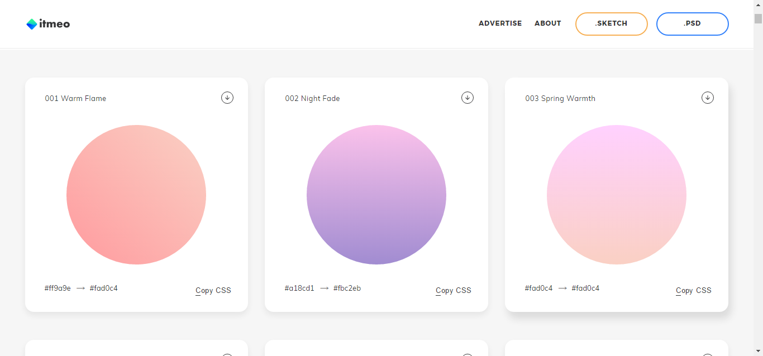The image size is (763, 356).
Task: Click the #ff9a9e hex color code
Action: (x=58, y=288)
